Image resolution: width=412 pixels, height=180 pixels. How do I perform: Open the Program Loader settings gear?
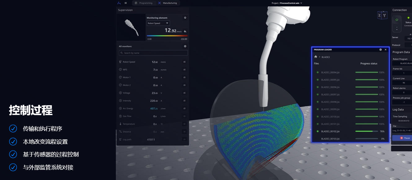pyautogui.click(x=381, y=49)
